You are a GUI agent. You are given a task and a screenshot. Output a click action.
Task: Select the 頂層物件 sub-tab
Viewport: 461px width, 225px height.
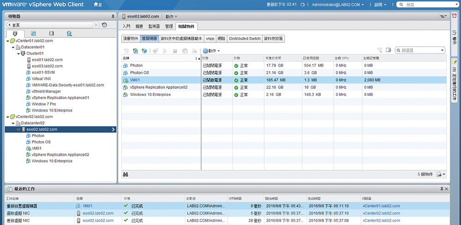(x=130, y=39)
